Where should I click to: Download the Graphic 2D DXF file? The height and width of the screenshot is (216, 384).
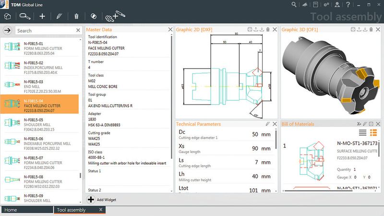(262, 29)
